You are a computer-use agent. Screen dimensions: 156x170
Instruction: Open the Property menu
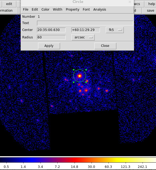pos(72,10)
